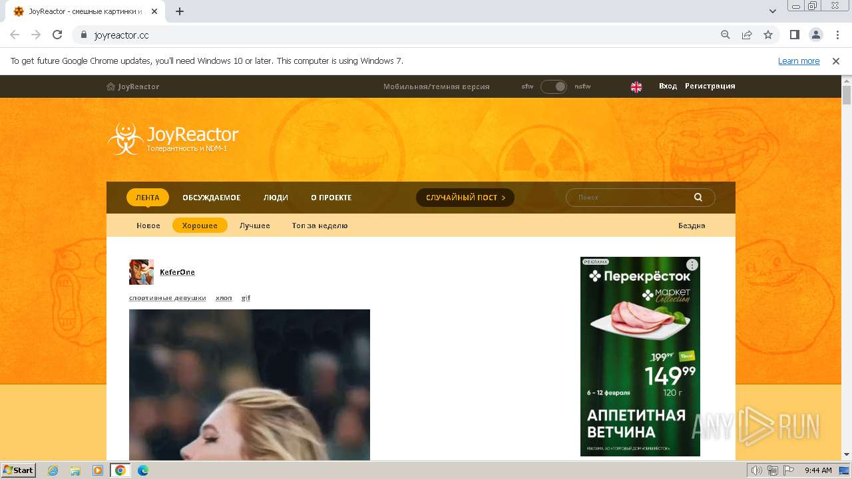Open the Топ за неделю tab
Image resolution: width=852 pixels, height=479 pixels.
tap(320, 226)
